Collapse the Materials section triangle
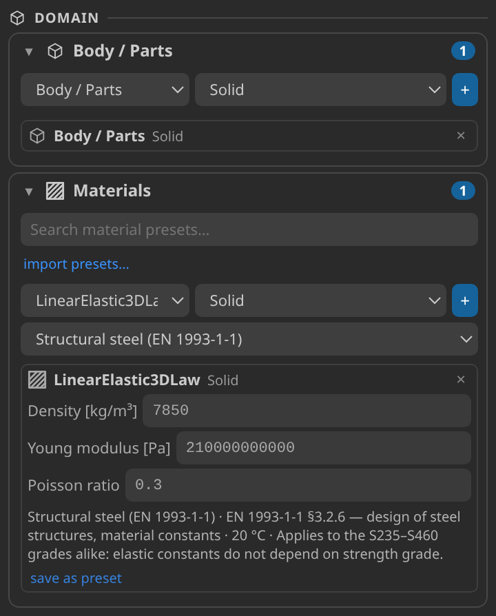The height and width of the screenshot is (616, 496). tap(29, 192)
